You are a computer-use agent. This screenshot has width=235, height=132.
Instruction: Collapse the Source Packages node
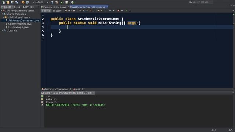pos(3,14)
